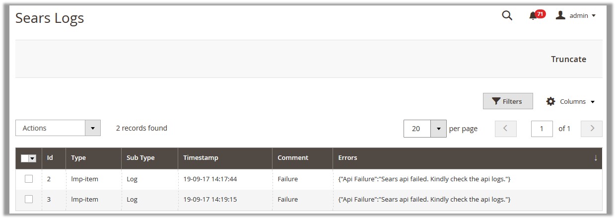Sort by the Sub Type column header
This screenshot has width=616, height=219.
(x=149, y=158)
